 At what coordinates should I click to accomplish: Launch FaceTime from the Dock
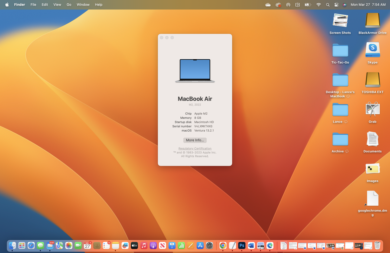click(x=78, y=246)
